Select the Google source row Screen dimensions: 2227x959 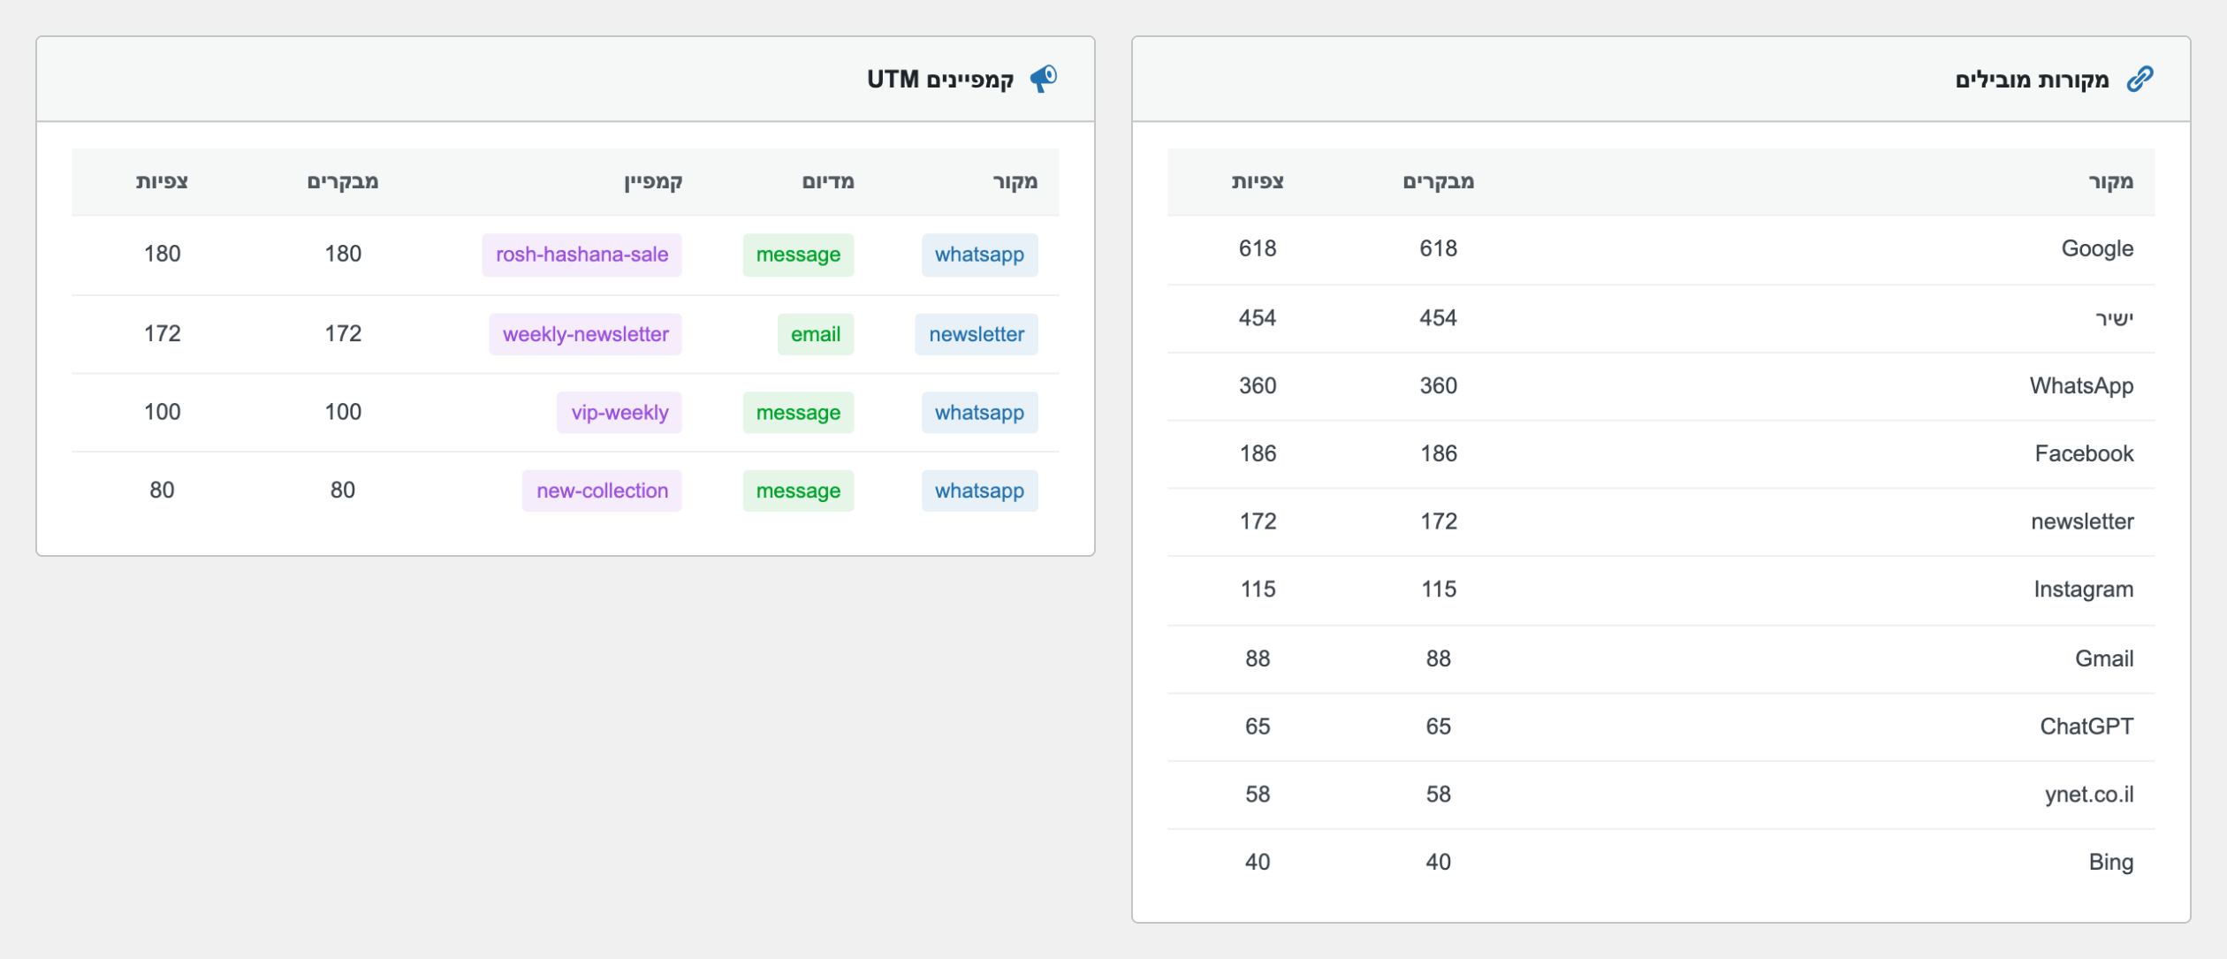coord(1661,249)
